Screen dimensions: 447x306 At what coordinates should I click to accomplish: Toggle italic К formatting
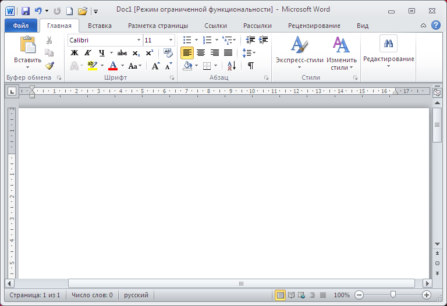tap(88, 53)
